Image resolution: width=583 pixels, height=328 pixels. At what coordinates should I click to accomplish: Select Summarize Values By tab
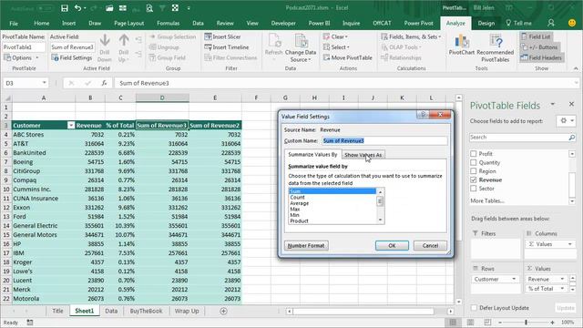pyautogui.click(x=312, y=154)
